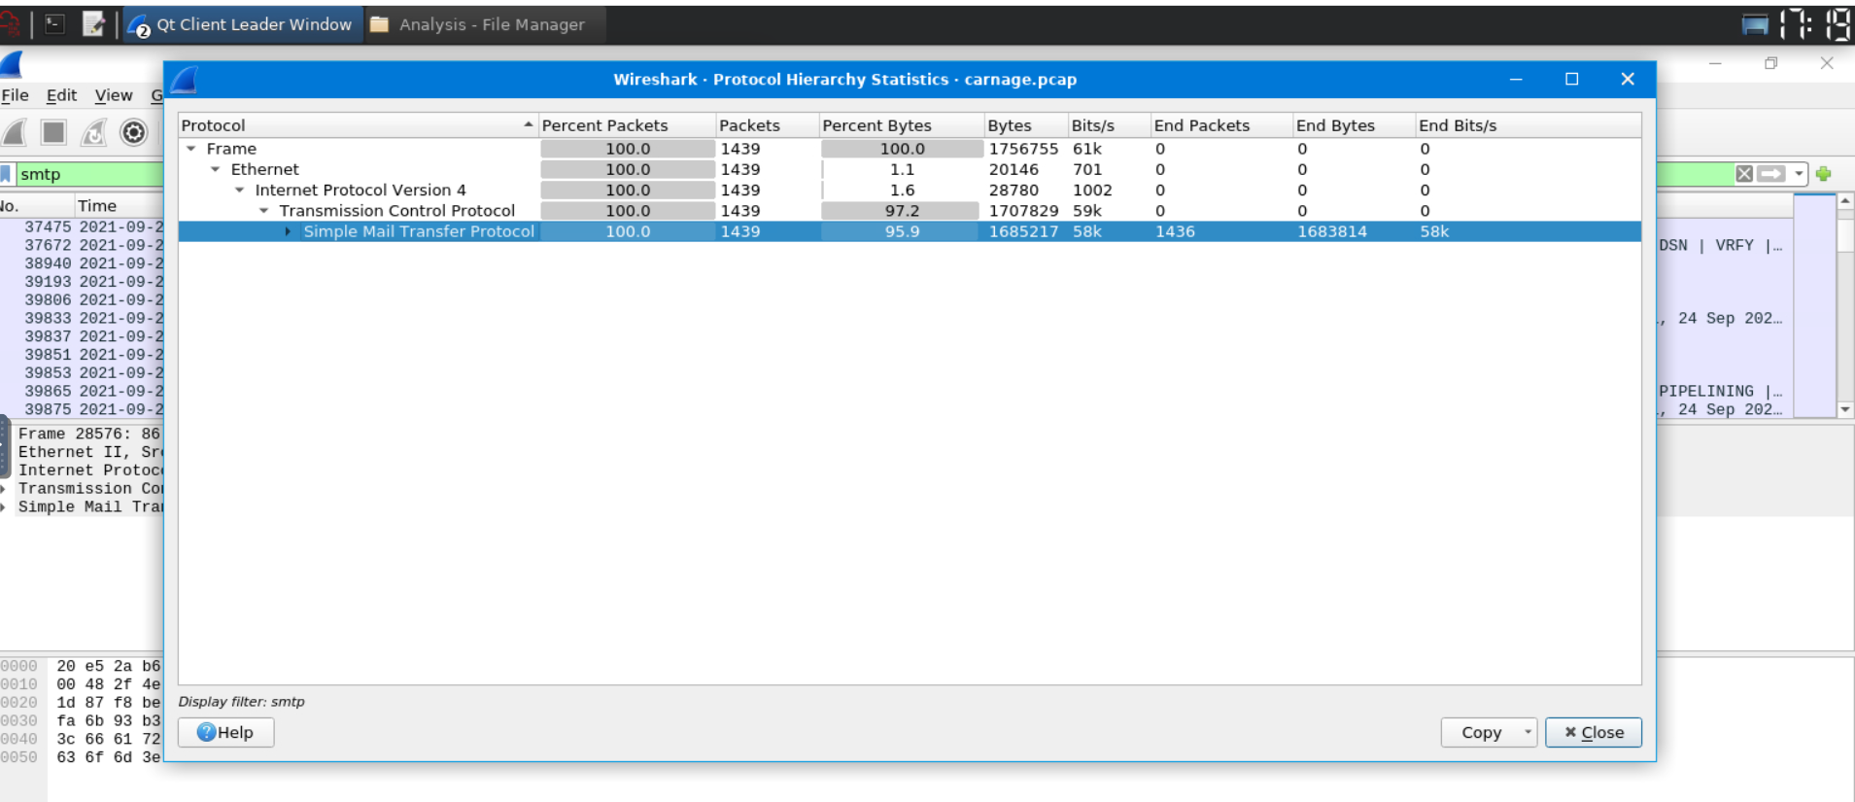
Task: Select the Ethernet row label
Action: [264, 169]
